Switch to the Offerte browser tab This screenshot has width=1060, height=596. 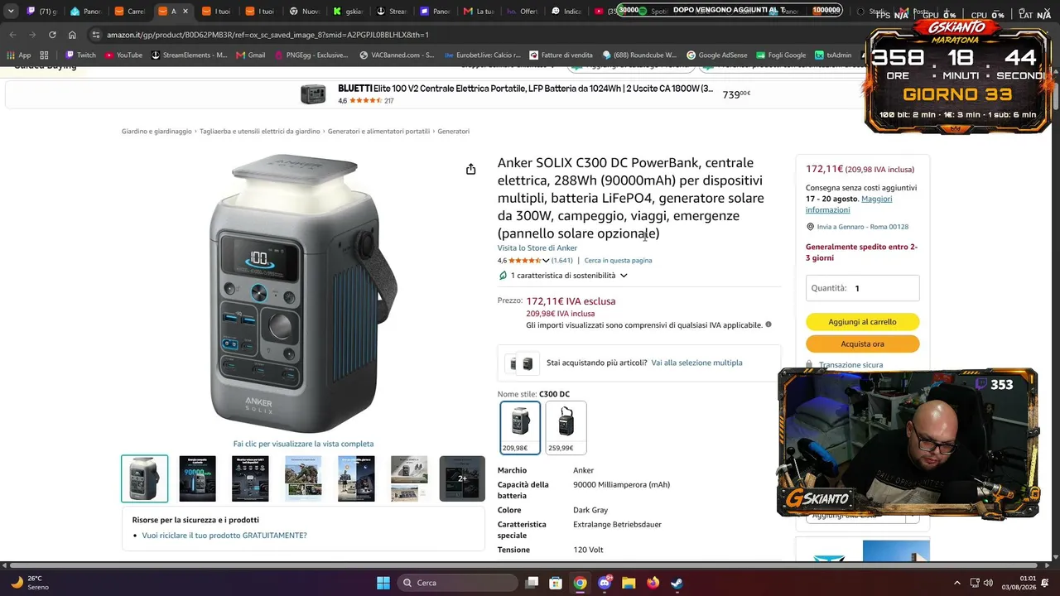click(522, 12)
